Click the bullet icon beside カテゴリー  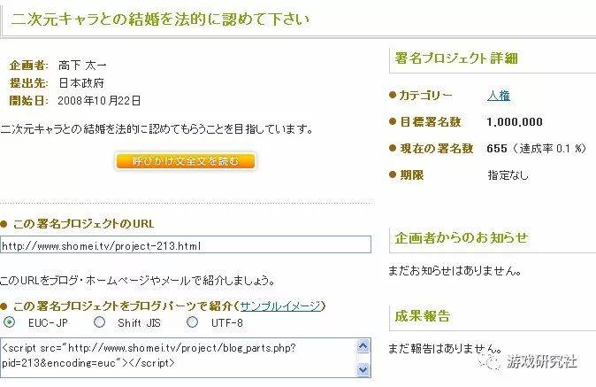(x=393, y=95)
